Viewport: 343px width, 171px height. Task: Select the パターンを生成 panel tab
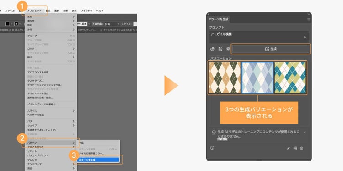pyautogui.click(x=218, y=19)
